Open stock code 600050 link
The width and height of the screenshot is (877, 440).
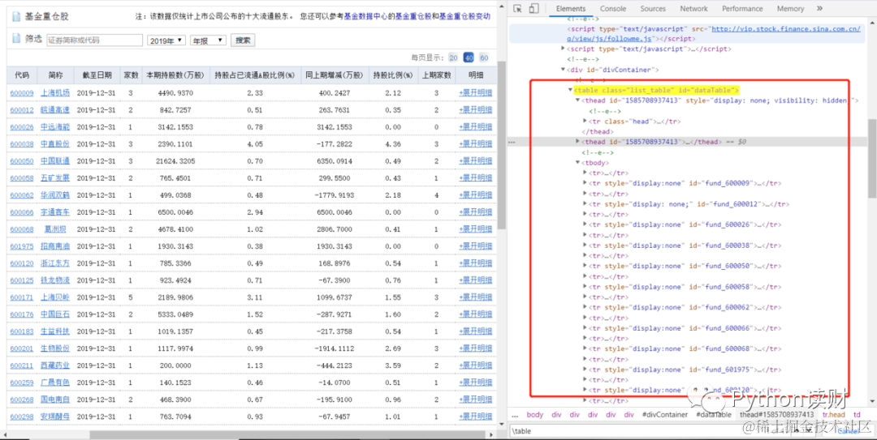point(22,161)
